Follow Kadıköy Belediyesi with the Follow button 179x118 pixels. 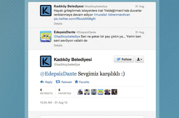click(x=124, y=59)
